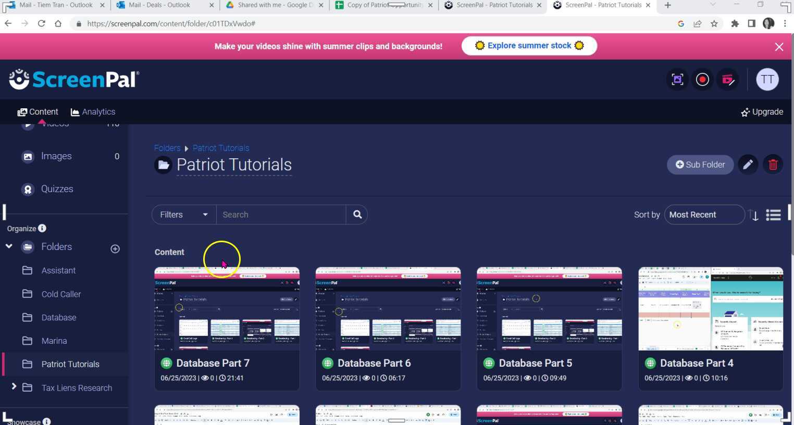794x425 pixels.
Task: Add a new folder with the plus icon
Action: point(115,249)
